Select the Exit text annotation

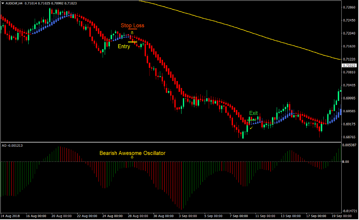click(254, 113)
